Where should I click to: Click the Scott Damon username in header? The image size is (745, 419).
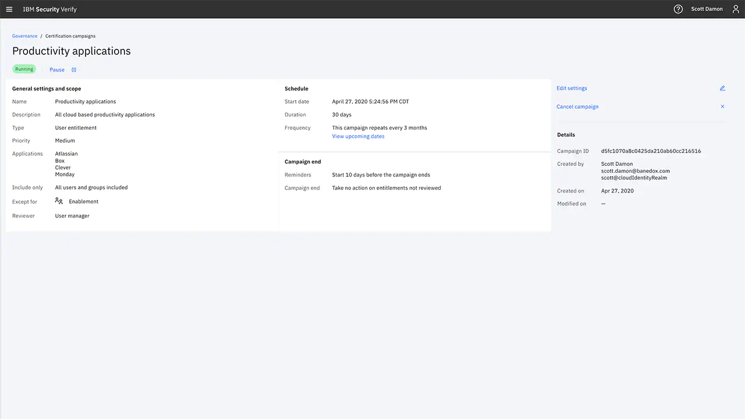pos(707,9)
